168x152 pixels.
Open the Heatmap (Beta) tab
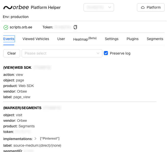coord(85,39)
